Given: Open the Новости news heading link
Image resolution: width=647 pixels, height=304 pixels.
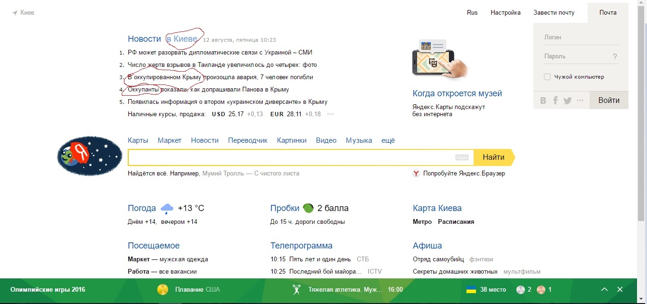Looking at the screenshot, I should [144, 39].
